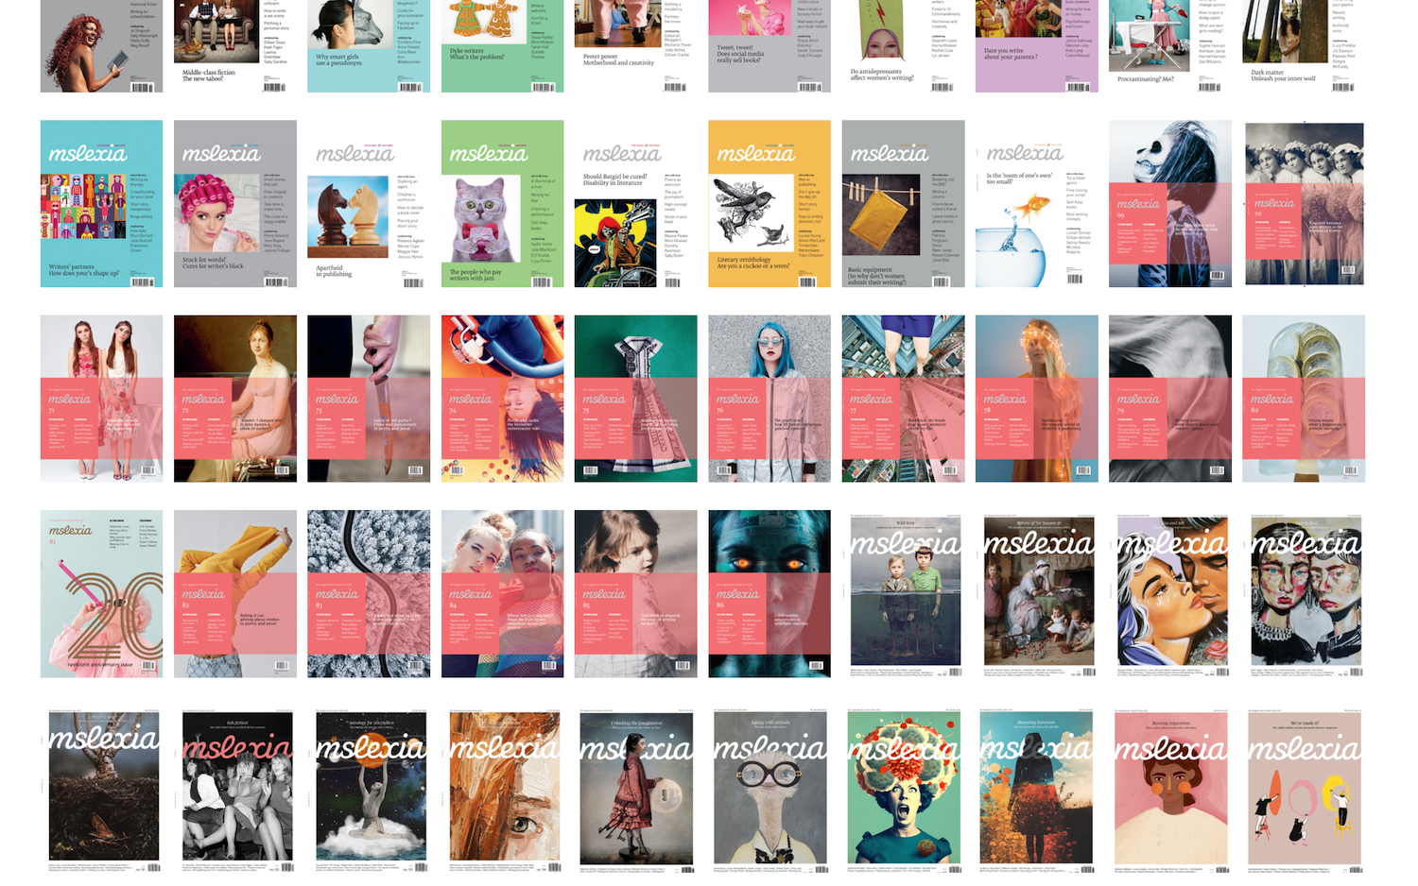This screenshot has width=1418, height=886.
Task: Select the 'Literary ornithology' orange bird cover
Action: point(770,203)
